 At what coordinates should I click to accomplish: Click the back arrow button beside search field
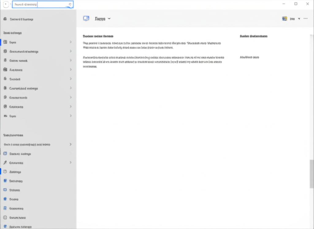(x=6, y=4)
